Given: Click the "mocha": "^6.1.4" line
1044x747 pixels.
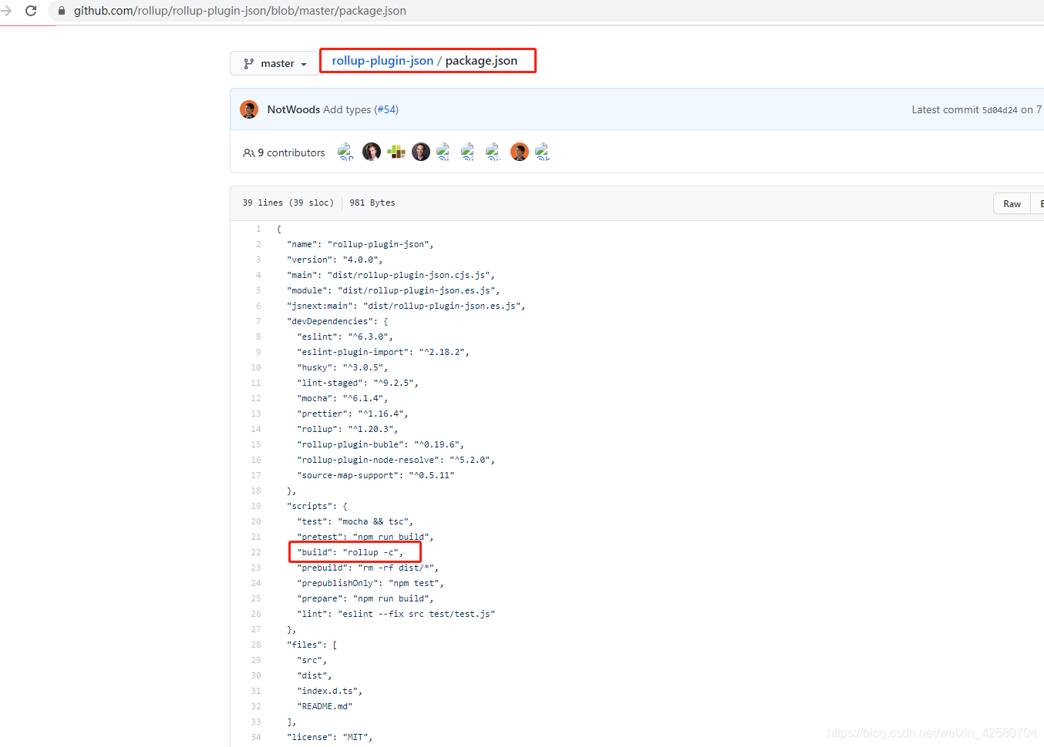Looking at the screenshot, I should (x=342, y=398).
